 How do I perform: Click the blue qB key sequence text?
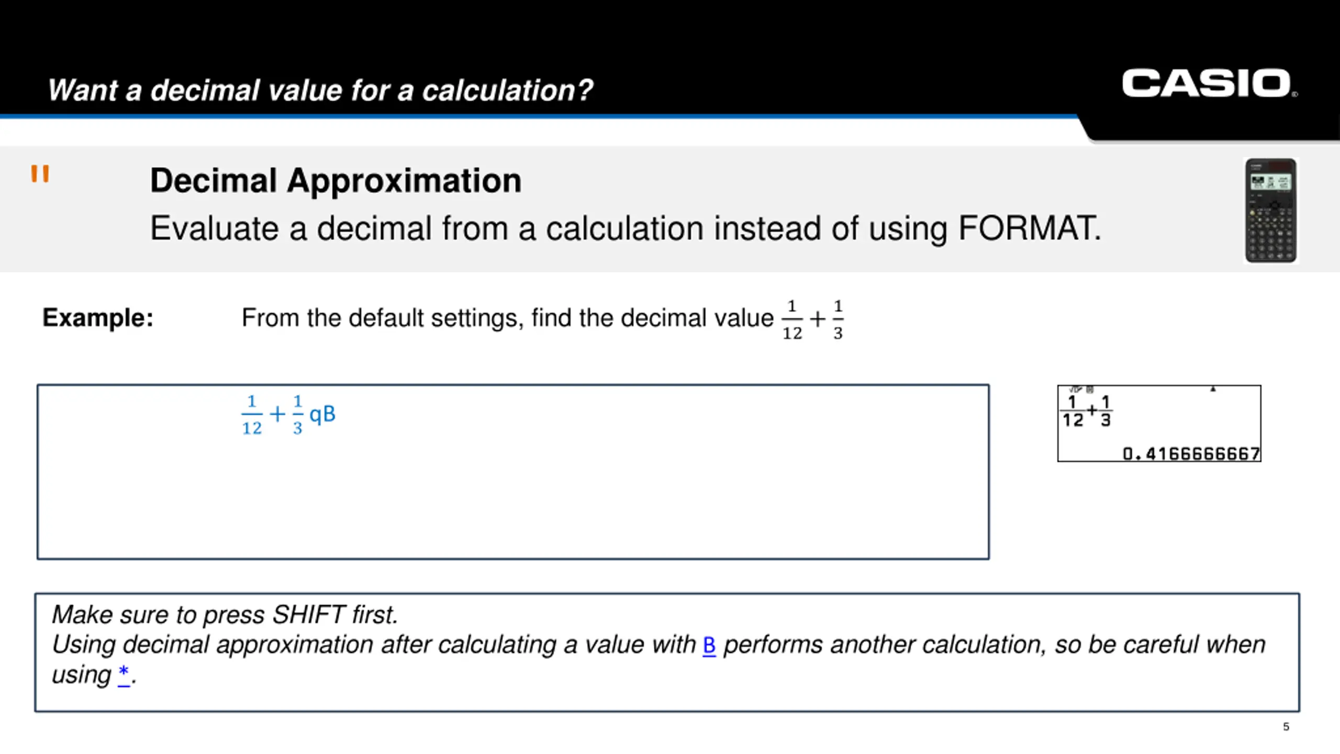322,414
